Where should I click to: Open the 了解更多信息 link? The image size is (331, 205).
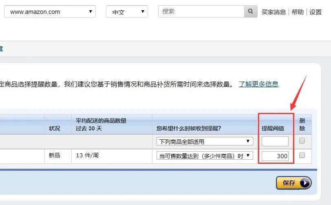(258, 84)
